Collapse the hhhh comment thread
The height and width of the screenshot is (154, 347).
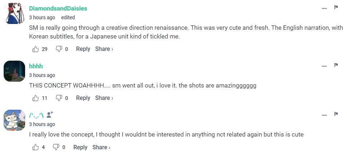tap(324, 66)
